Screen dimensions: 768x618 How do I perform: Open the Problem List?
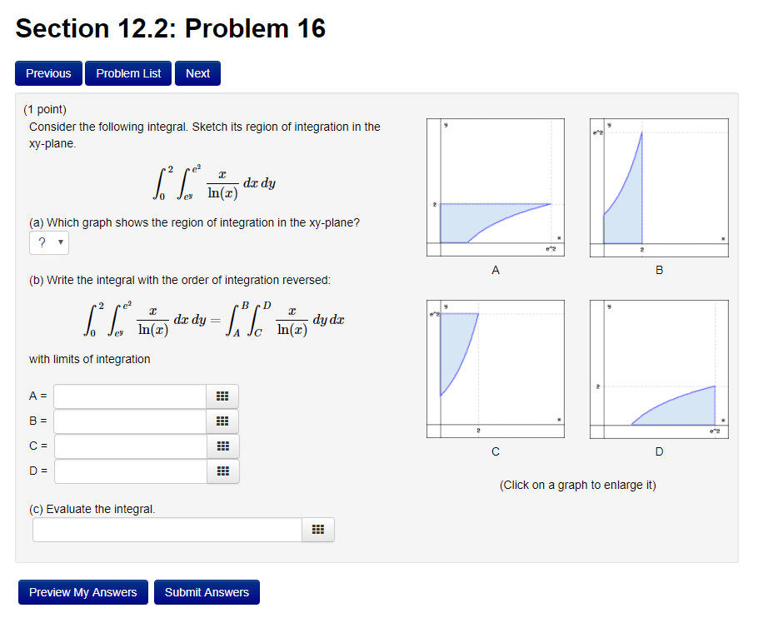pos(127,73)
